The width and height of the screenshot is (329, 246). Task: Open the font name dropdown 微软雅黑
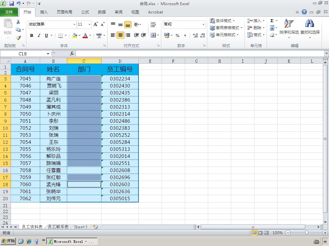[74, 24]
